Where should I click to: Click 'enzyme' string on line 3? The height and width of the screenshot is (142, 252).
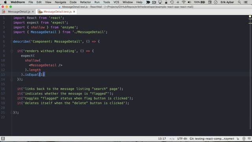68,27
